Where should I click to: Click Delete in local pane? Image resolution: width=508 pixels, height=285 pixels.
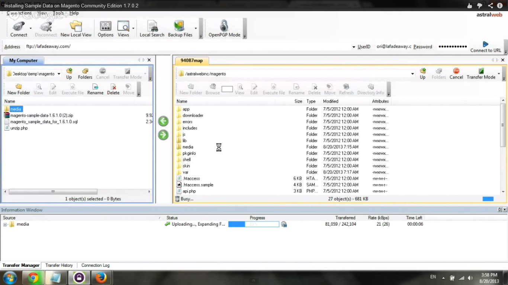tap(113, 89)
